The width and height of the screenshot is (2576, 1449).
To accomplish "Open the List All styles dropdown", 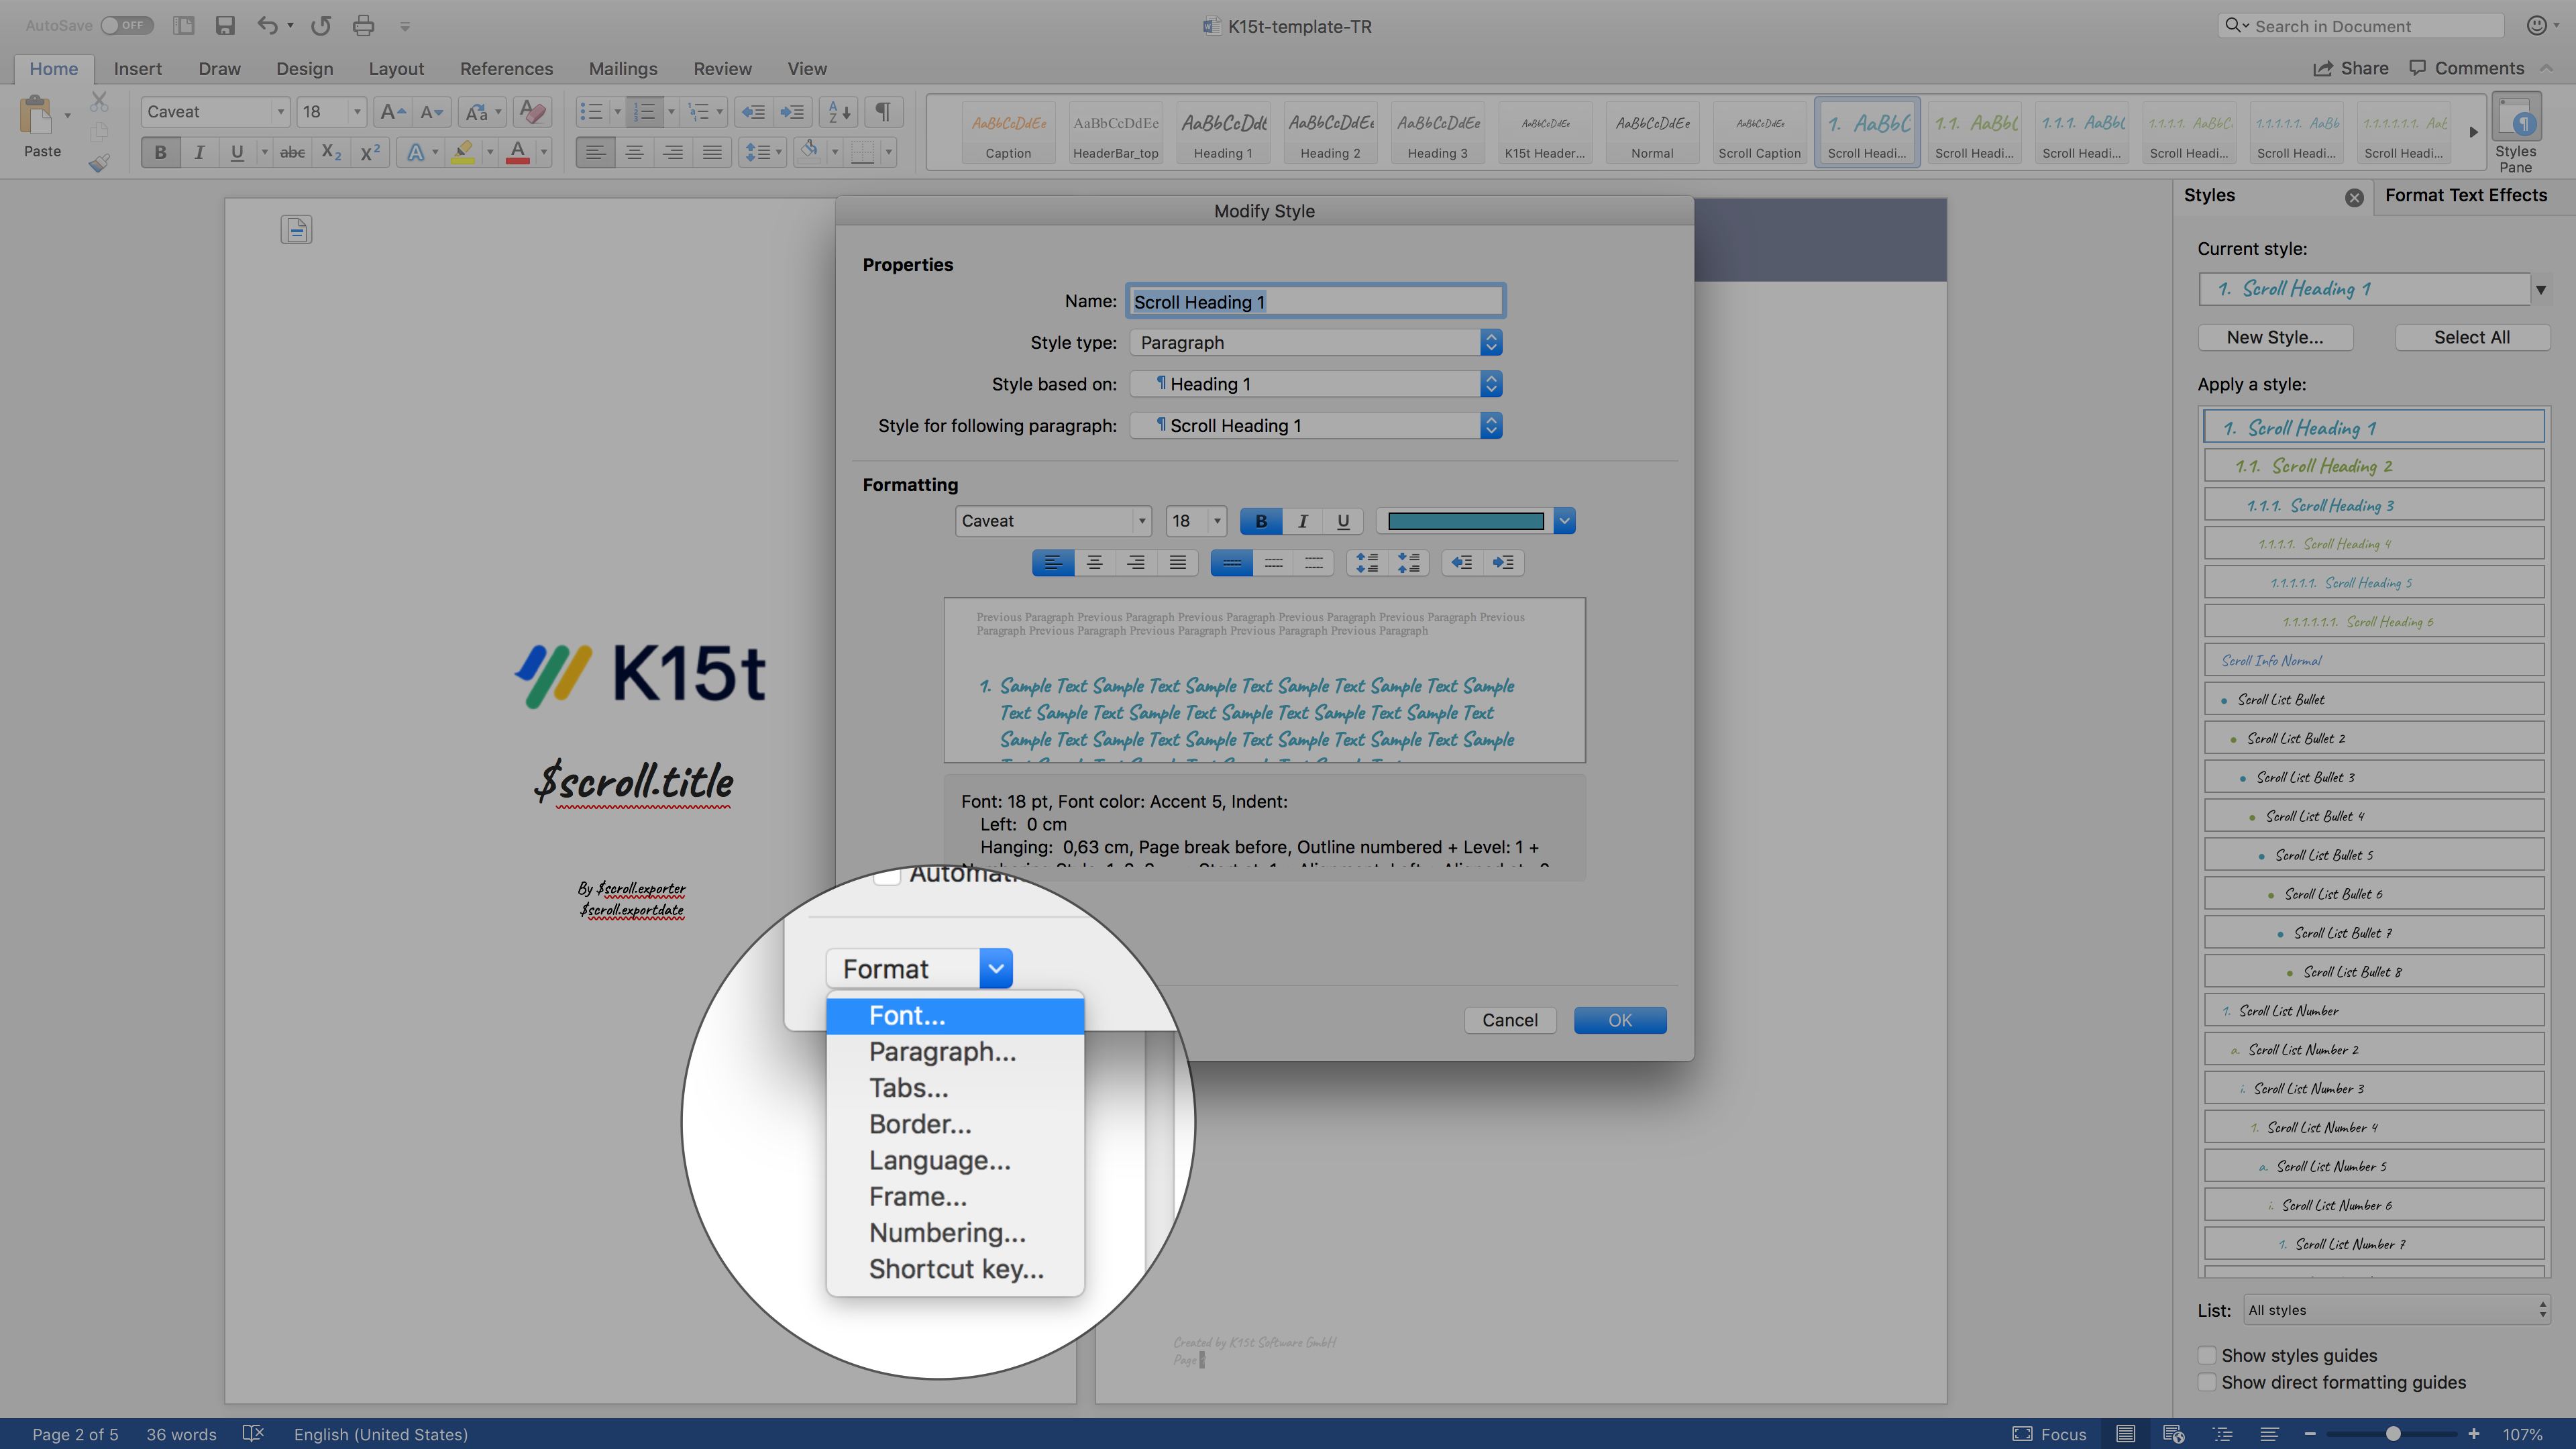I will (2396, 1310).
